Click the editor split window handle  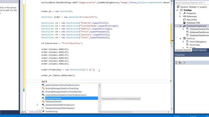click(x=172, y=1)
